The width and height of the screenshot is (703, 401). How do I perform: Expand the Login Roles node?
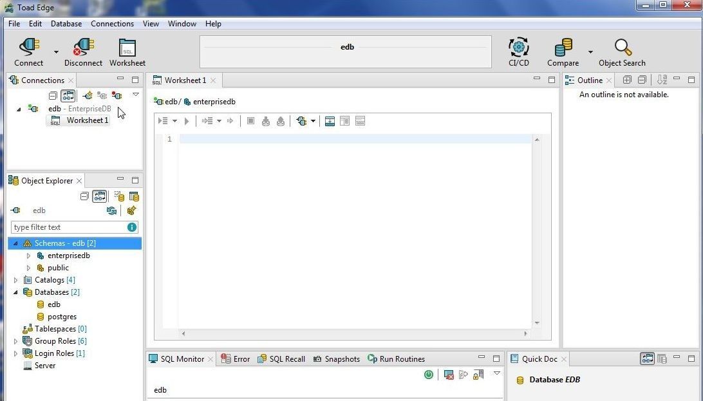15,353
